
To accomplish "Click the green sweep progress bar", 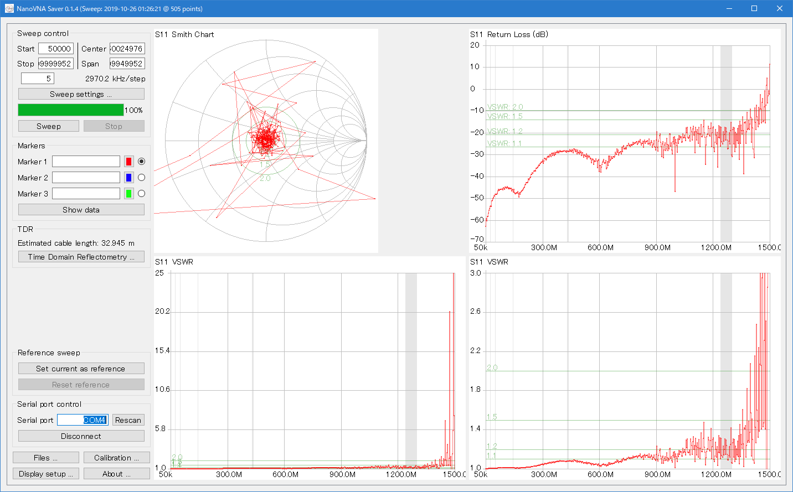I will coord(71,110).
